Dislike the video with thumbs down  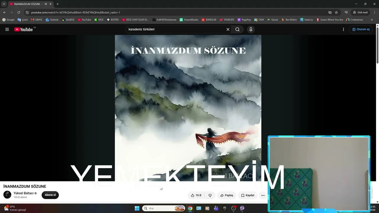pos(210,195)
